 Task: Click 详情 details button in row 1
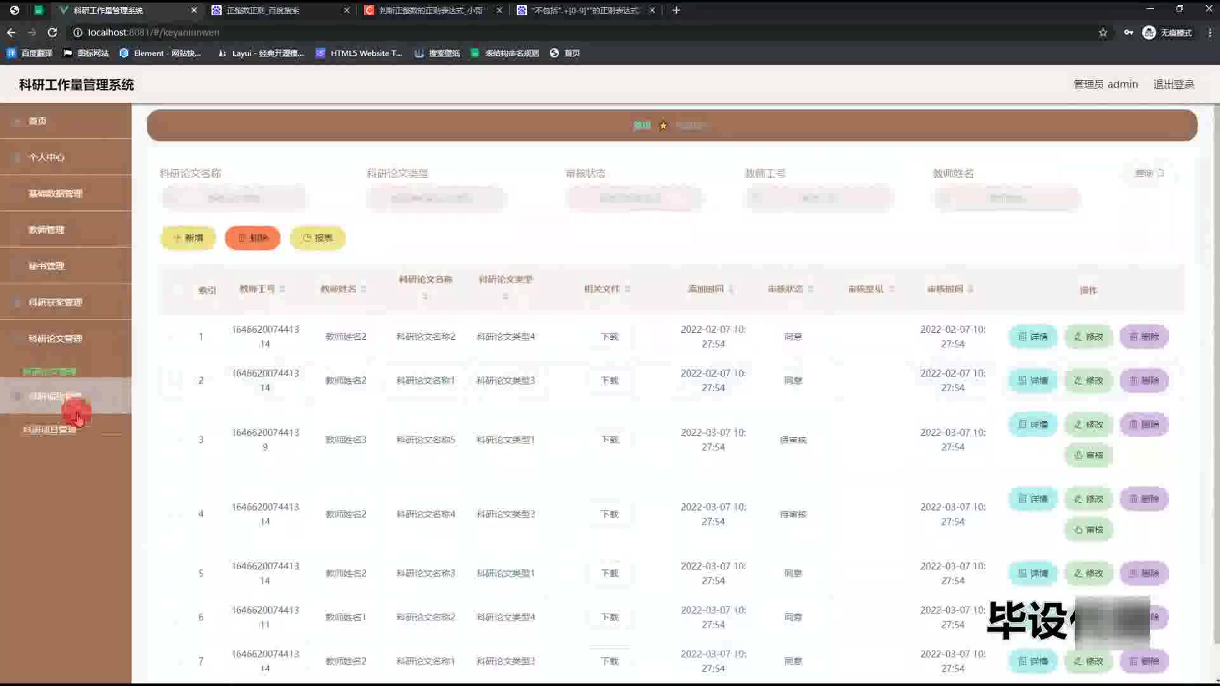click(1033, 337)
